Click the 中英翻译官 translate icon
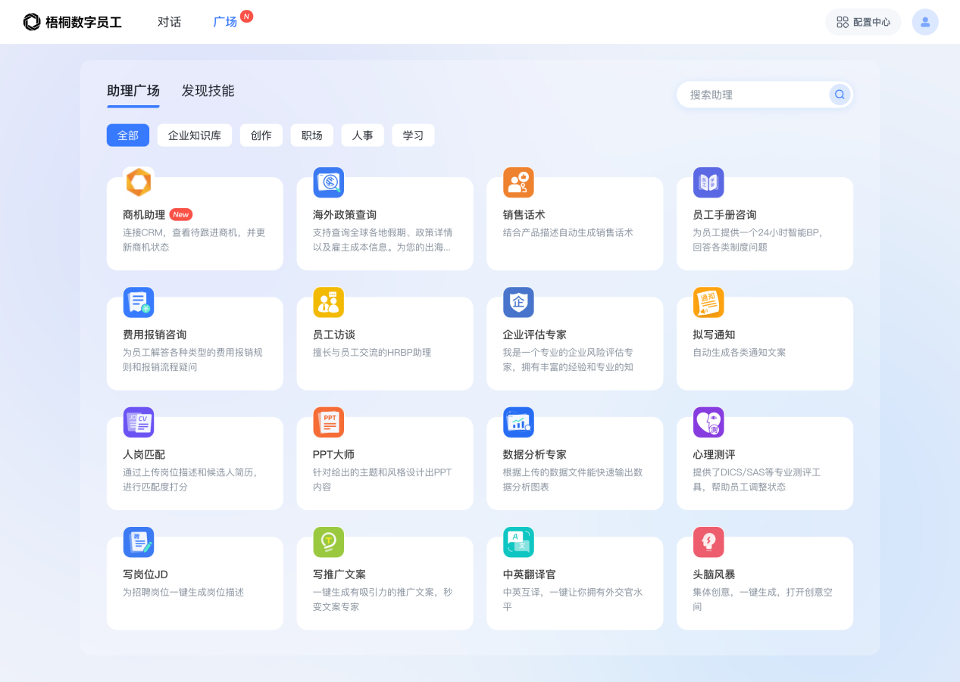 click(x=519, y=543)
